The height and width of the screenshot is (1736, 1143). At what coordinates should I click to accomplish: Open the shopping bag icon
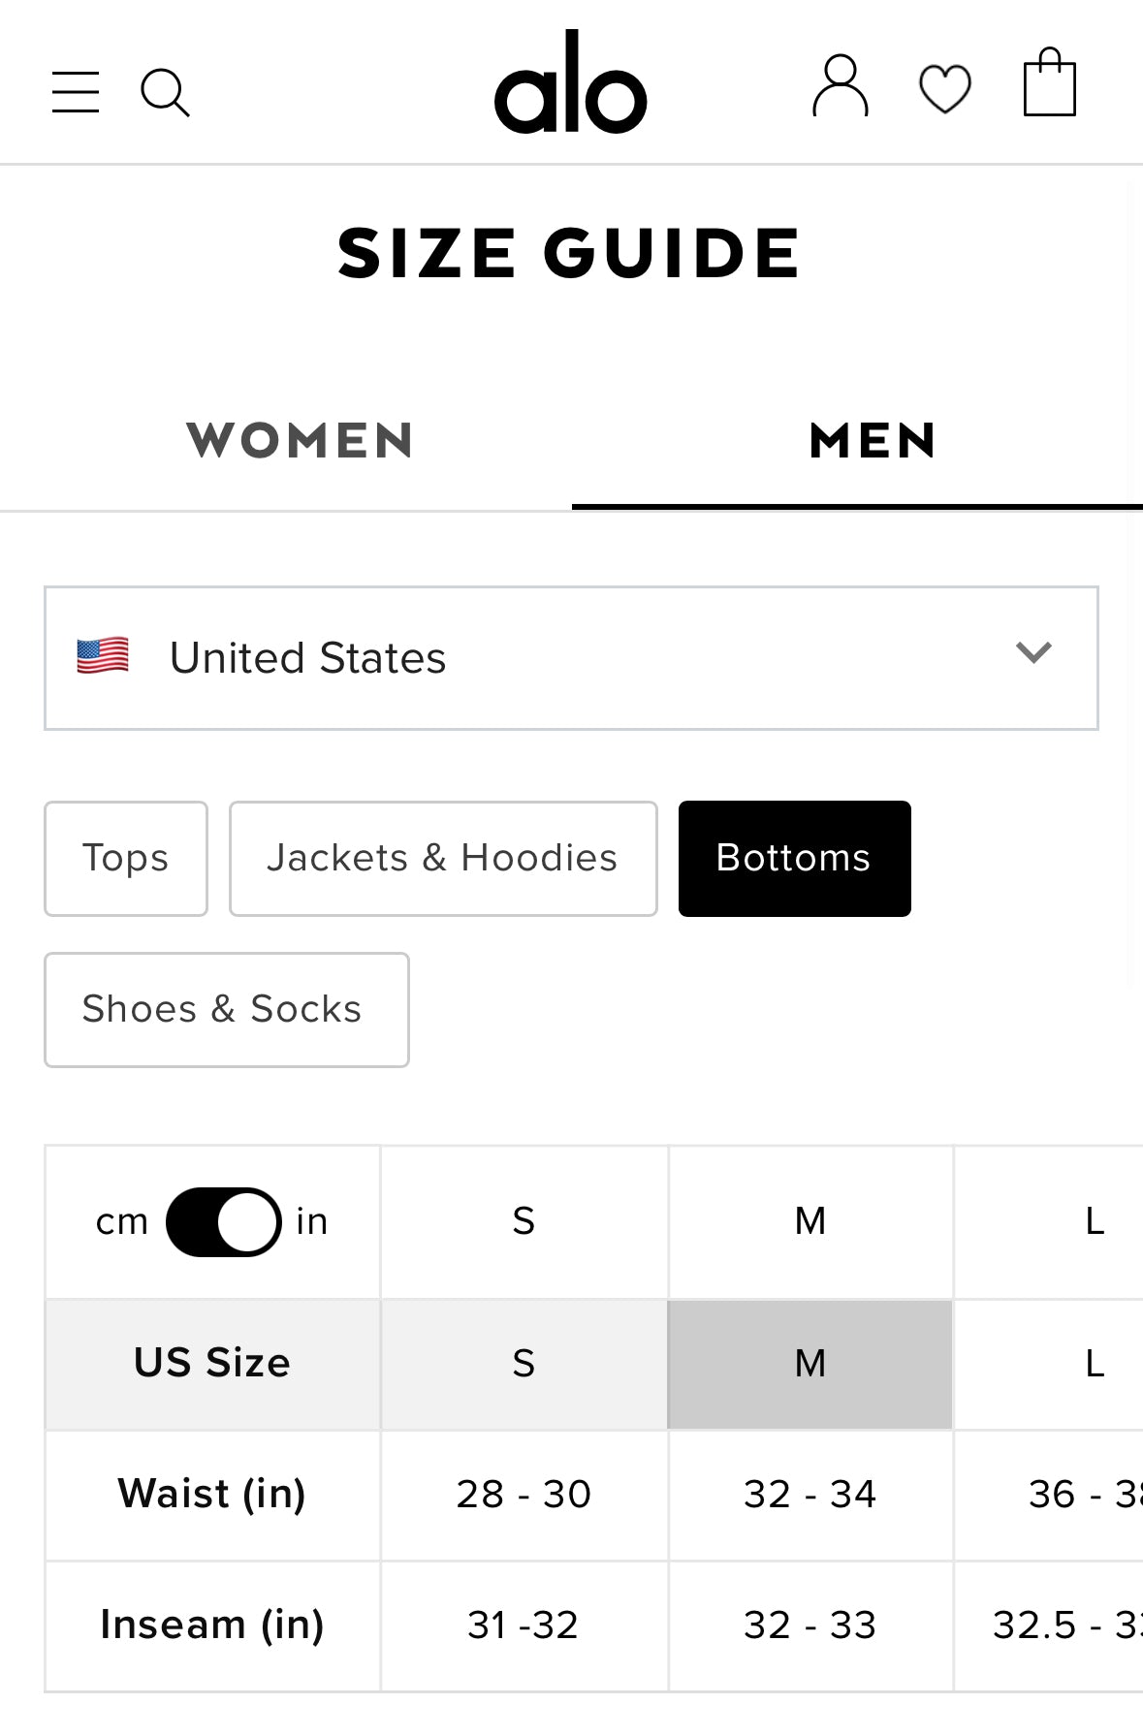tap(1049, 83)
